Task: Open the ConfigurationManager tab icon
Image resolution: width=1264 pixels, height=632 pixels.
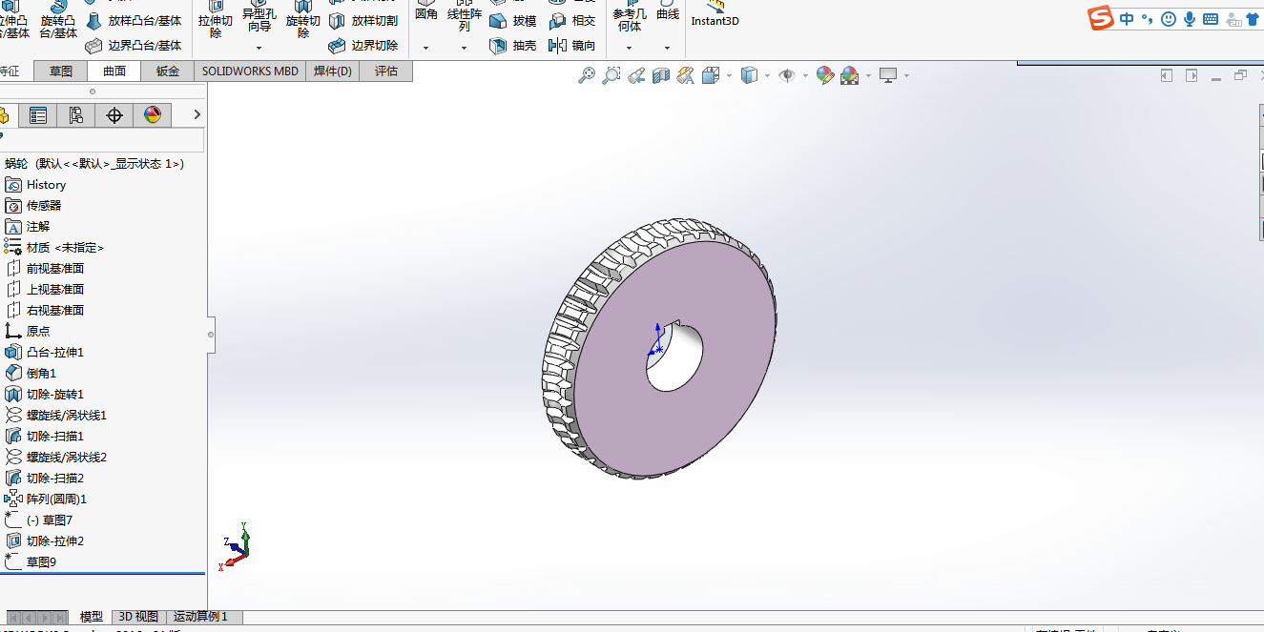Action: click(76, 115)
